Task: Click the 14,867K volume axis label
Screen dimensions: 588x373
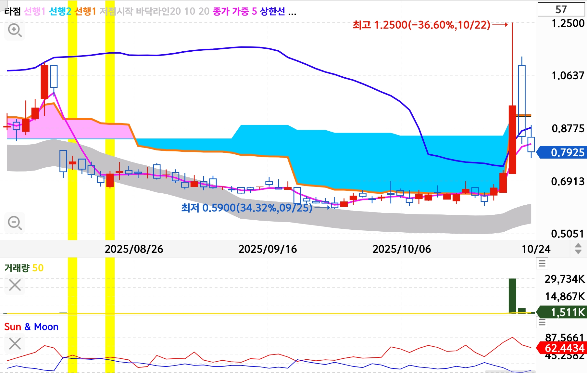Action: [565, 296]
